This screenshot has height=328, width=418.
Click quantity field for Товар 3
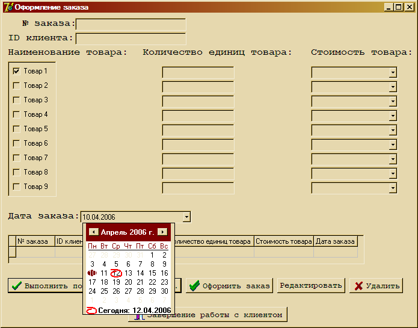pyautogui.click(x=198, y=101)
